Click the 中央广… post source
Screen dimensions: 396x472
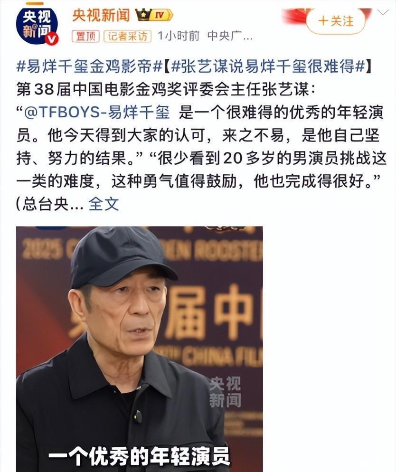coord(230,36)
